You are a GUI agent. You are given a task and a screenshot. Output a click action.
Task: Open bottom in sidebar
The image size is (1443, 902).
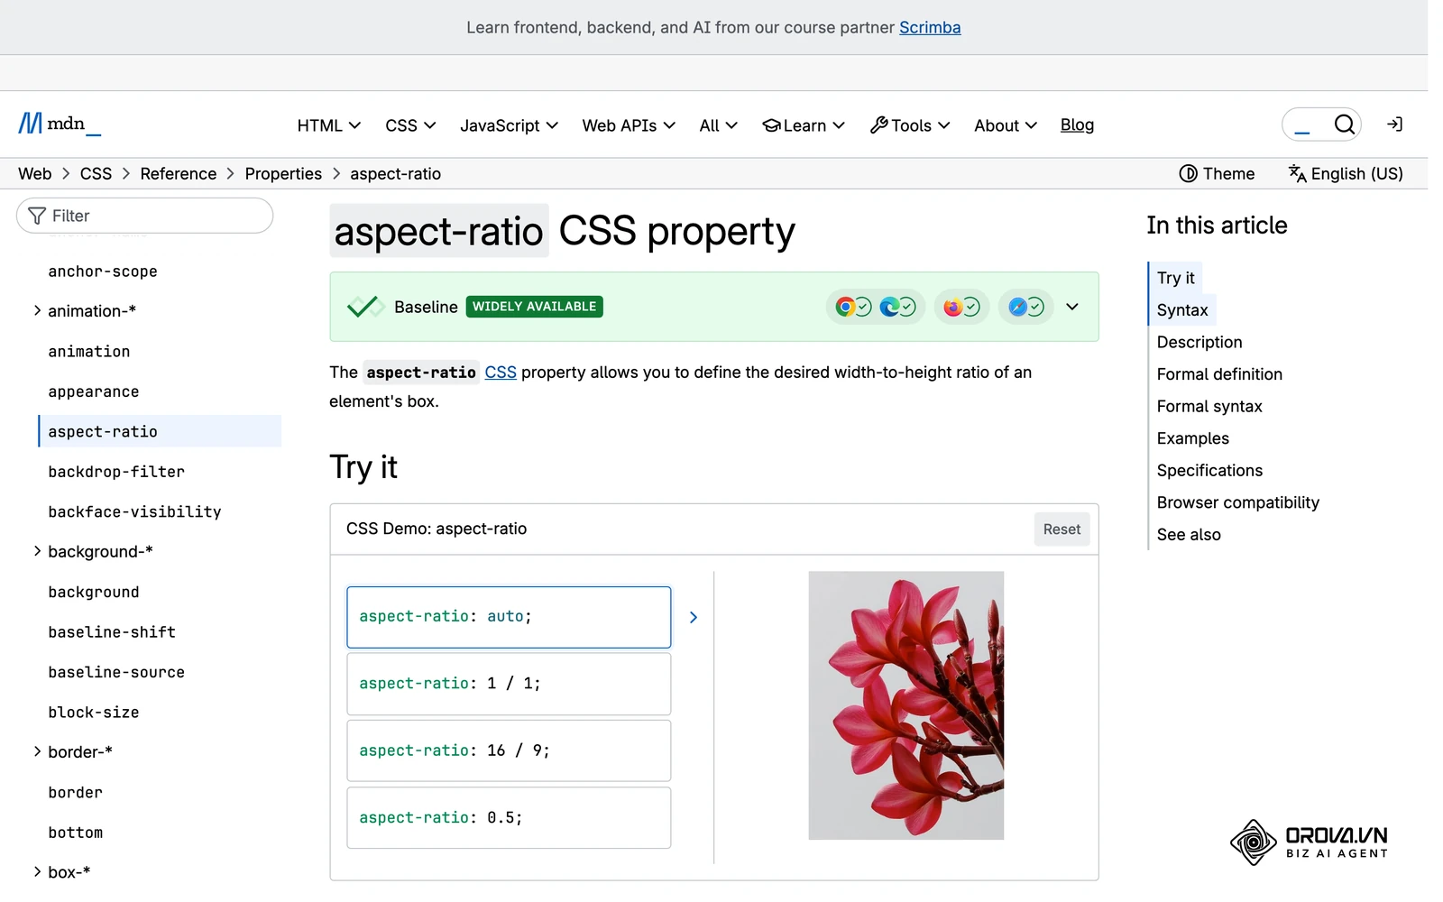[x=76, y=833]
